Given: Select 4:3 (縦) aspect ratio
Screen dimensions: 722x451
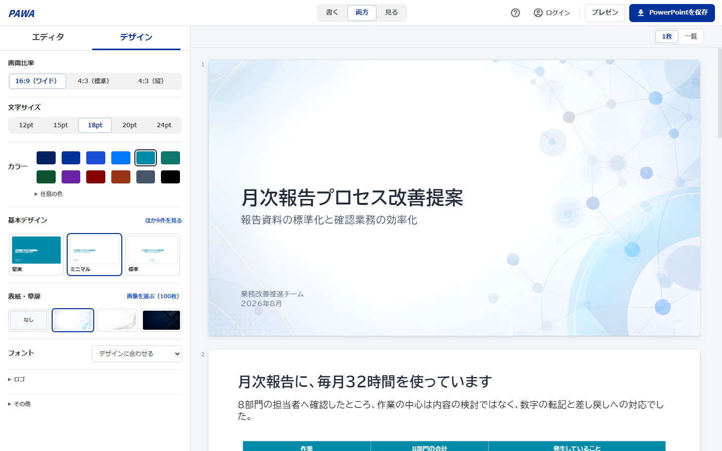Looking at the screenshot, I should (x=151, y=81).
